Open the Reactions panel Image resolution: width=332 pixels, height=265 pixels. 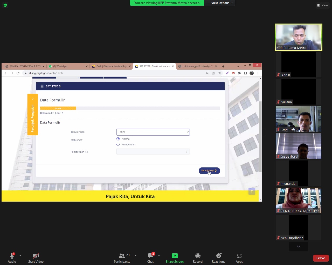[x=218, y=256]
